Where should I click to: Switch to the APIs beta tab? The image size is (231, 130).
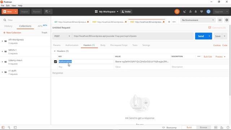pos(42,26)
